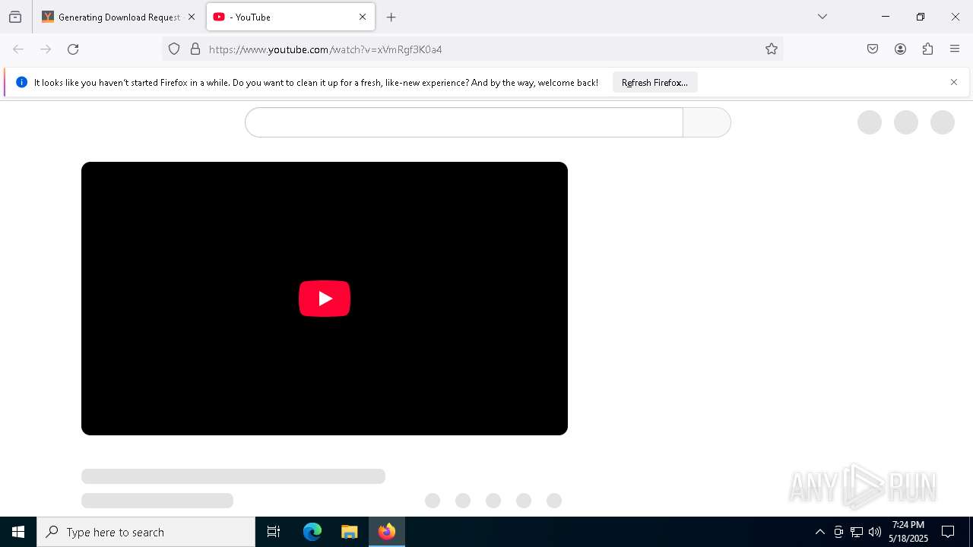Image resolution: width=973 pixels, height=547 pixels.
Task: Open tracking protection shield icon
Action: [174, 49]
